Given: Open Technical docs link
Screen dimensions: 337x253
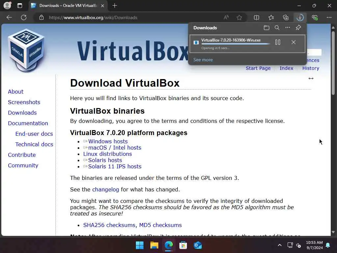Looking at the screenshot, I should tap(34, 144).
